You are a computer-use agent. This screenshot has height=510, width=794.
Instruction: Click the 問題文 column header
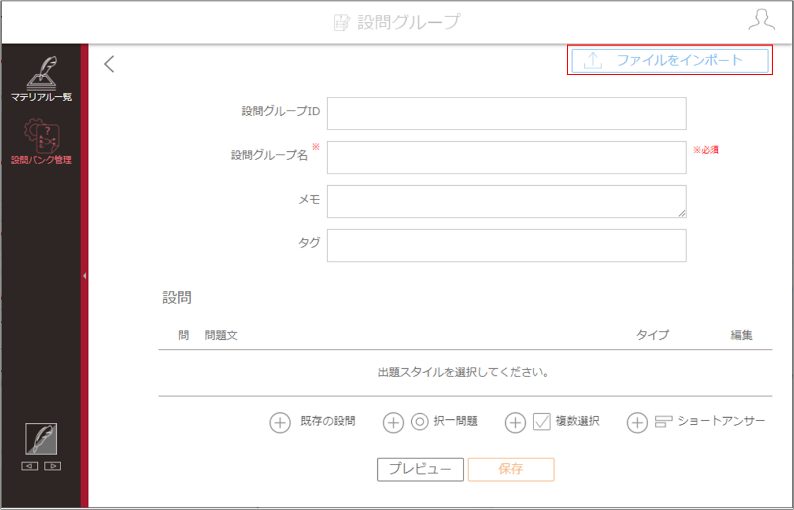(x=221, y=335)
